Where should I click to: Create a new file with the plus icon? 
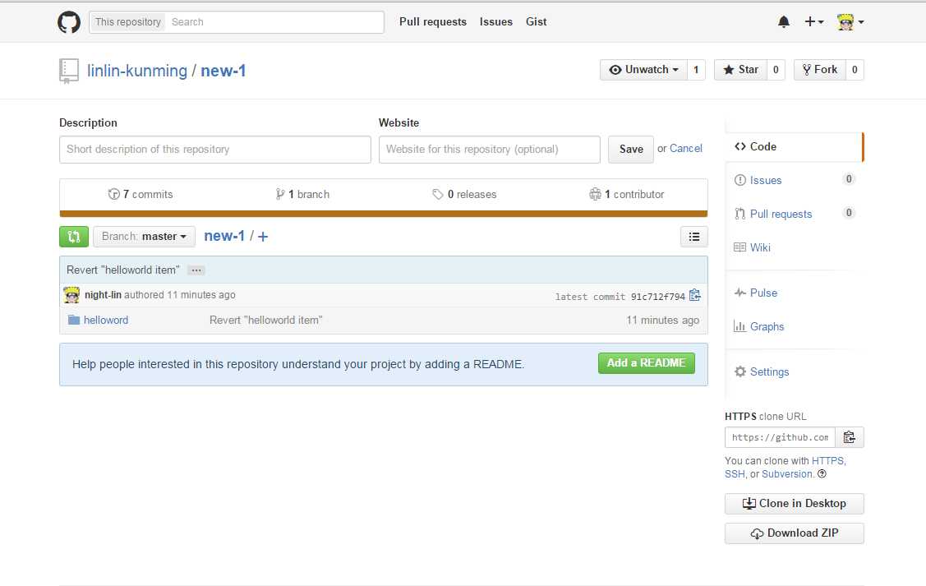263,237
